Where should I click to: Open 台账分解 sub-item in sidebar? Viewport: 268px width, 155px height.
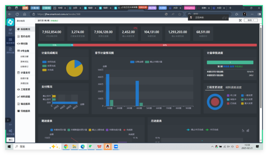(24, 56)
